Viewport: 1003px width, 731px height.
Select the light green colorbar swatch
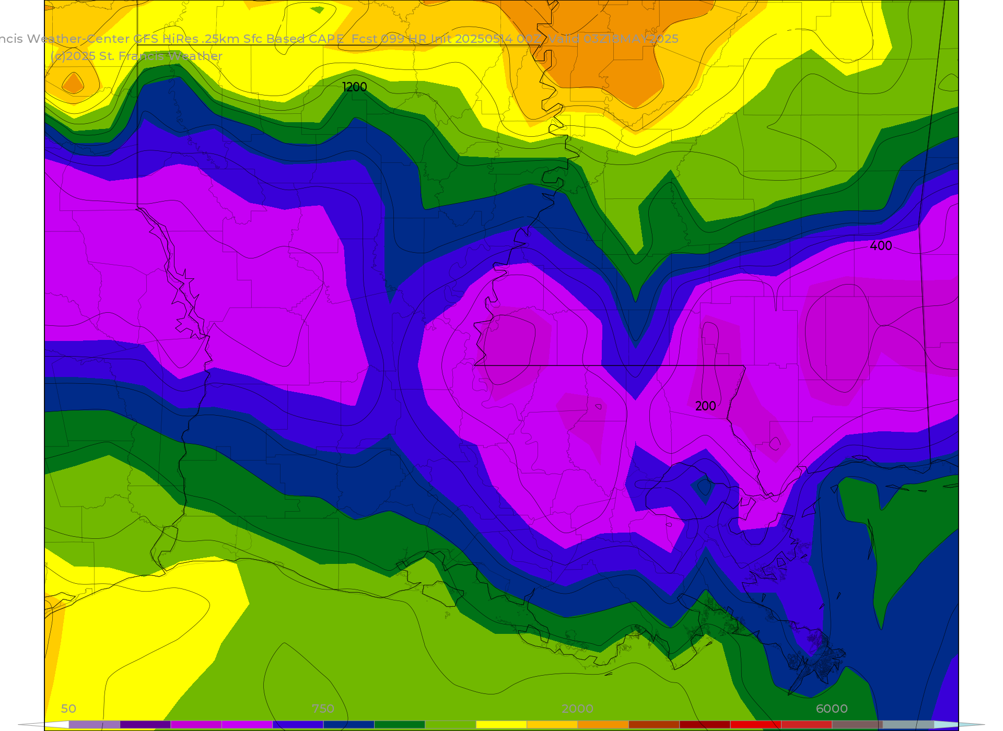(x=450, y=725)
